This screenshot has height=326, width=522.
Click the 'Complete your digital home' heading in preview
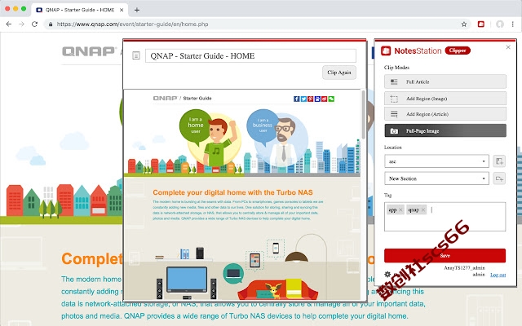click(x=232, y=192)
